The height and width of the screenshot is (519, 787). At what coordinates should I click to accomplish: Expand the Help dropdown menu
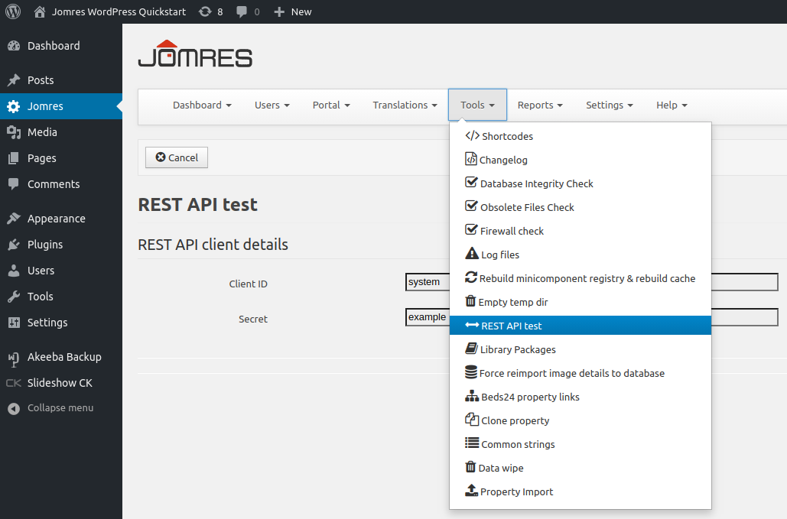tap(672, 105)
